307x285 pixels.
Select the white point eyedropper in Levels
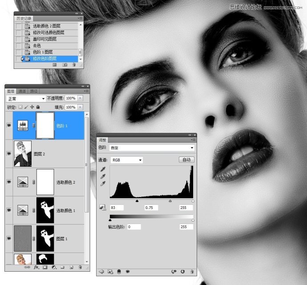(103, 183)
